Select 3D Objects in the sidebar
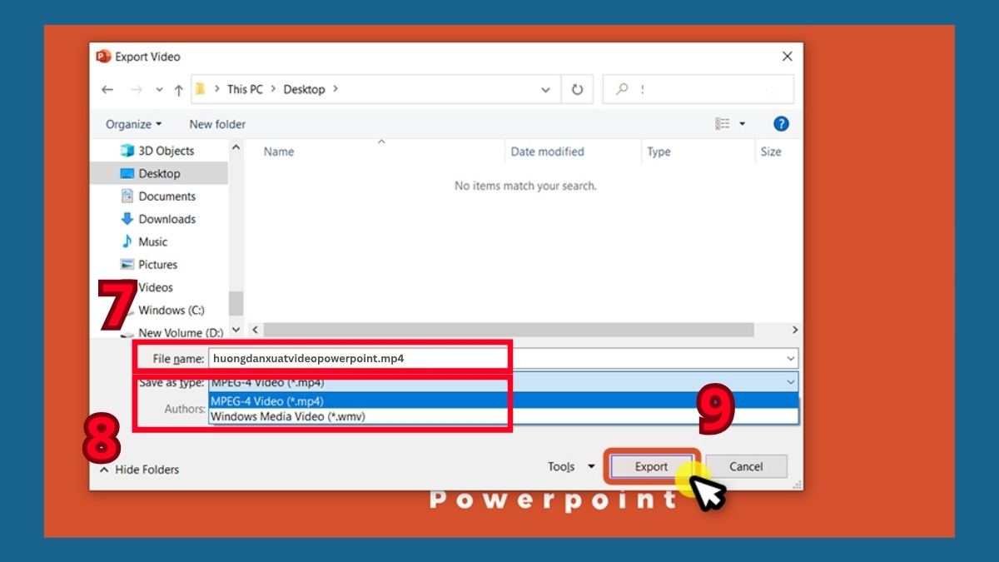The image size is (999, 562). tap(166, 151)
